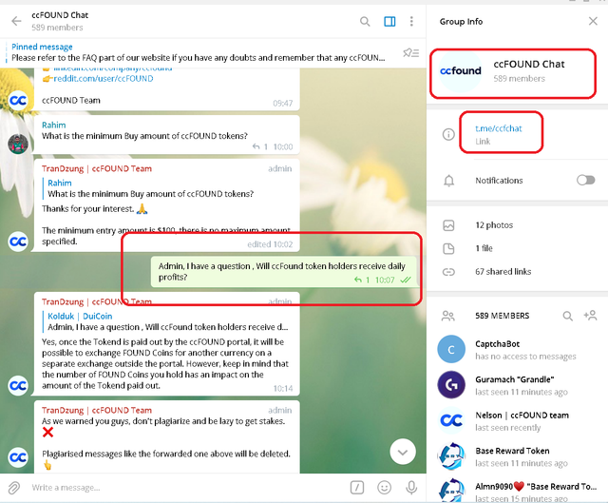This screenshot has height=503, width=608.
Task: Click CaptchaBot's blue C avatar
Action: click(x=451, y=349)
